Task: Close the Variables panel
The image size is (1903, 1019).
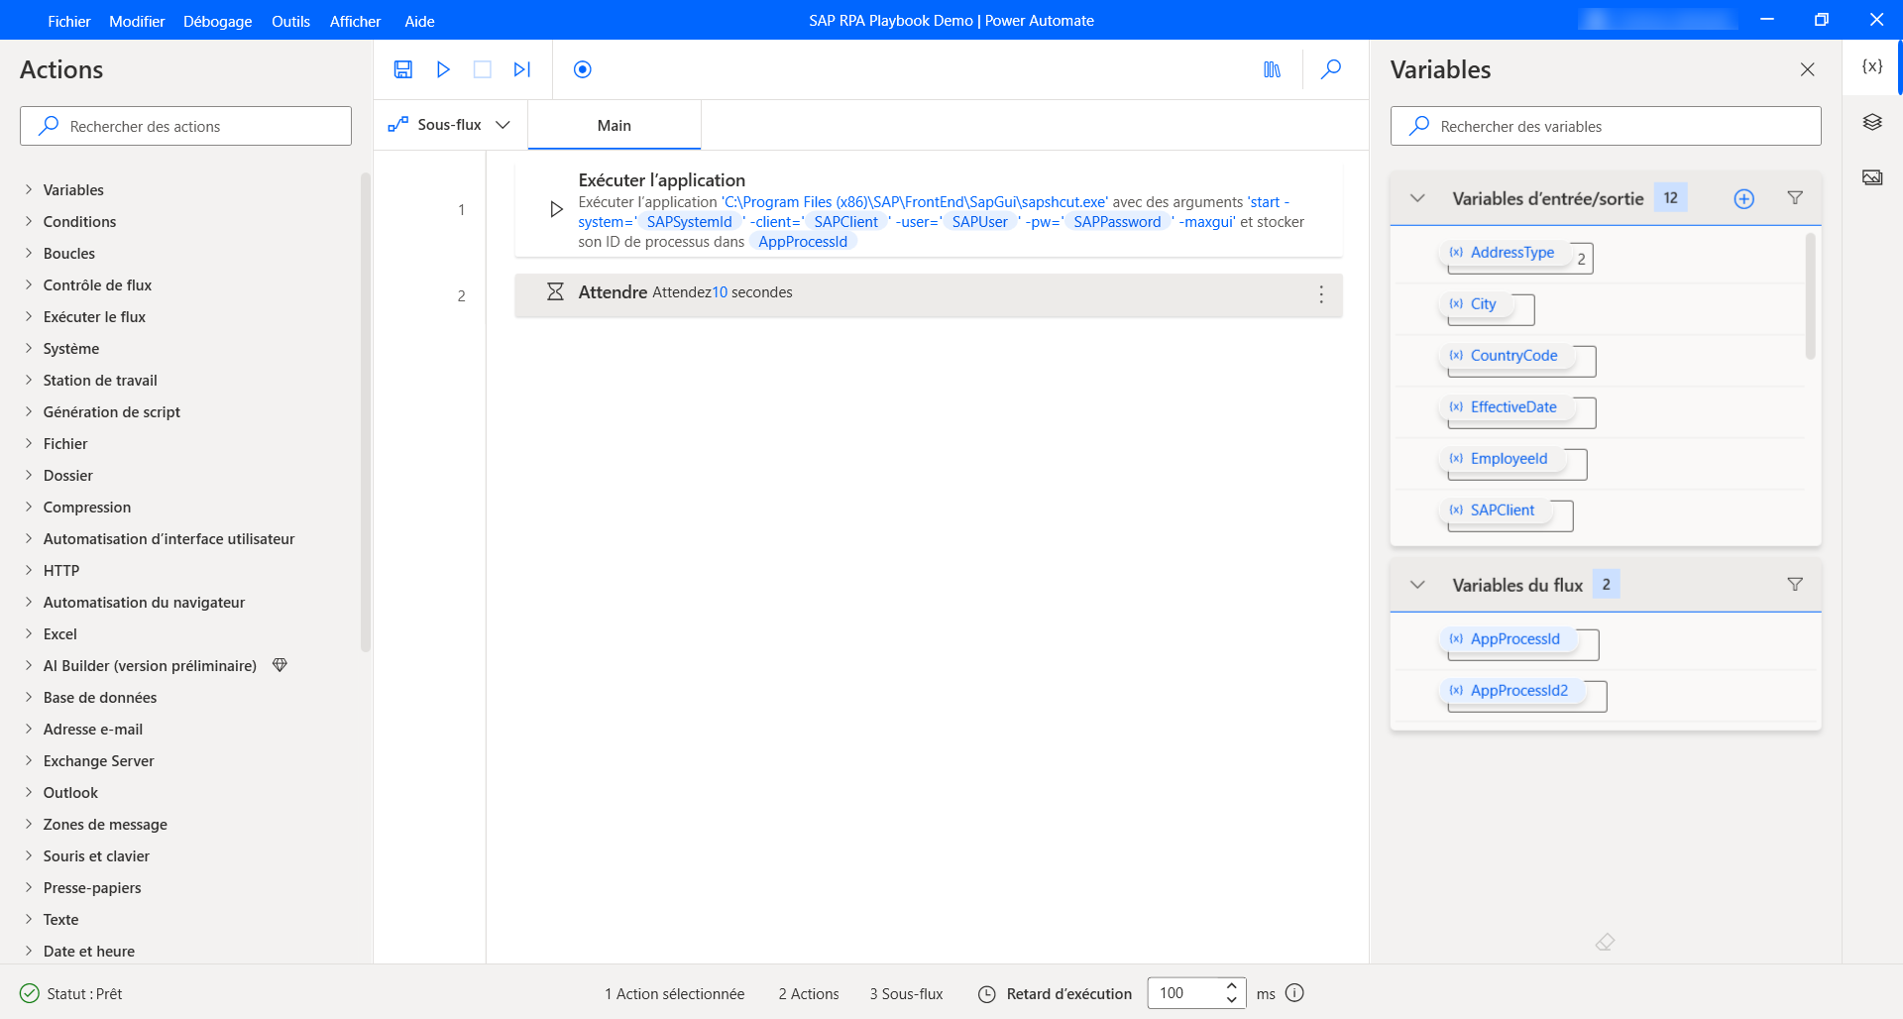Action: click(x=1808, y=69)
